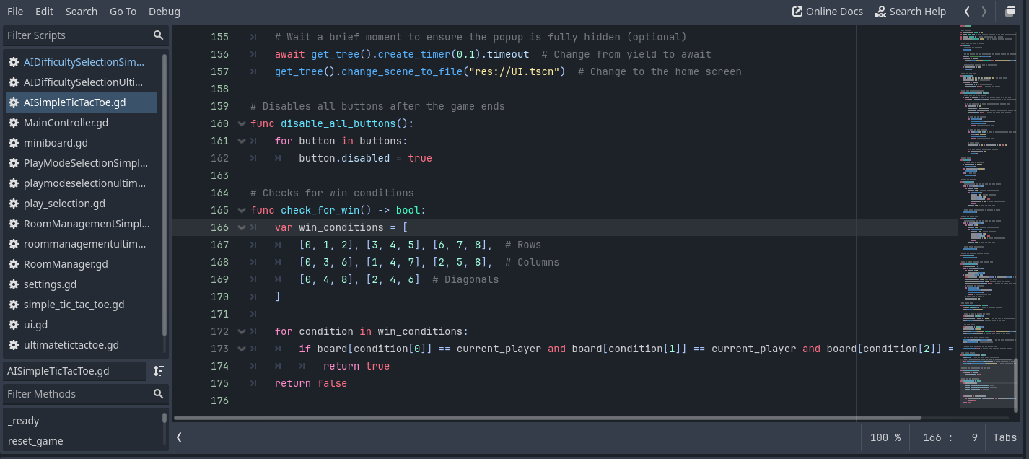Toggle scripts panel with left arrow
Screen dimensions: 1029x459
tap(179, 437)
